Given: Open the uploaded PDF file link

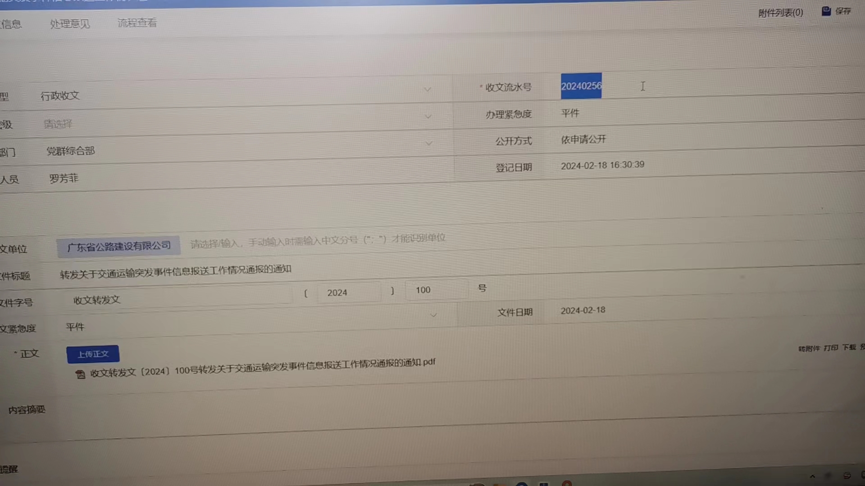Looking at the screenshot, I should tap(262, 367).
